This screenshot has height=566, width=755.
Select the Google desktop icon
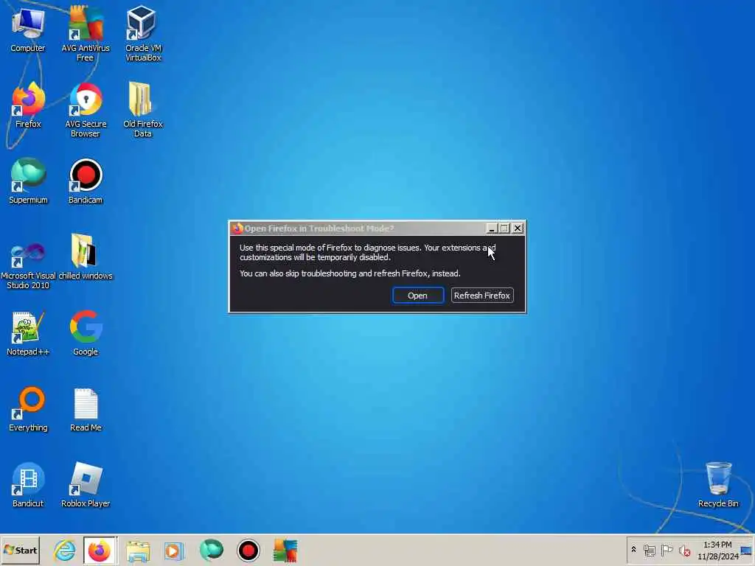tap(86, 334)
